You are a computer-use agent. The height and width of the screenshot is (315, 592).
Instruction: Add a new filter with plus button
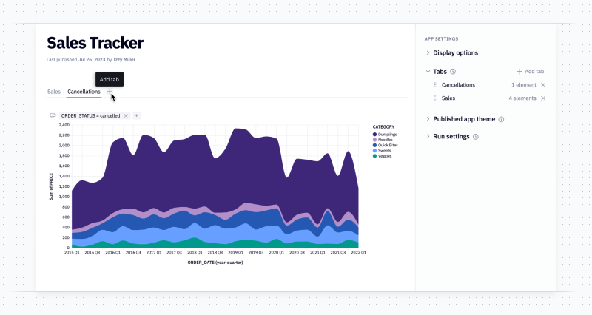tap(137, 116)
